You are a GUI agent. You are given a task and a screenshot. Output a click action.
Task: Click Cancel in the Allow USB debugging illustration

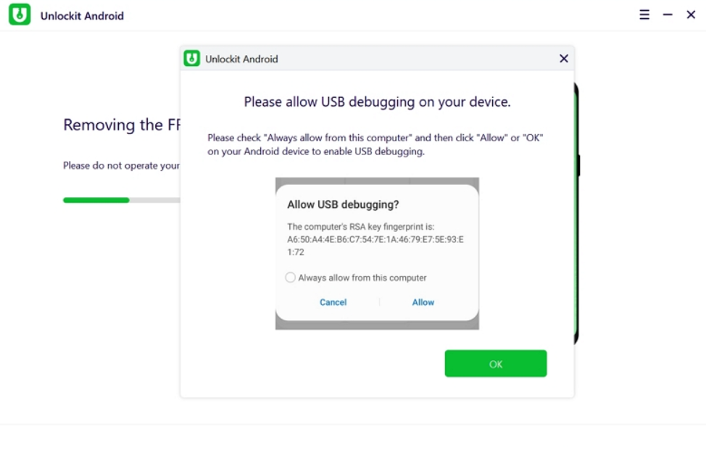(333, 302)
